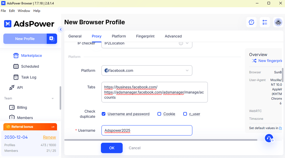Click the API plug icon
Screen dimensions: 285x158
(x=12, y=88)
